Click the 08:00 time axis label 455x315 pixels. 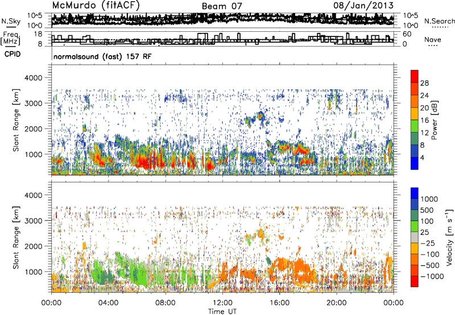tap(166, 303)
